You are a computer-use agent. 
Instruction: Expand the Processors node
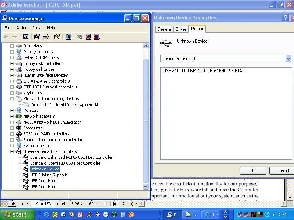pyautogui.click(x=12, y=128)
